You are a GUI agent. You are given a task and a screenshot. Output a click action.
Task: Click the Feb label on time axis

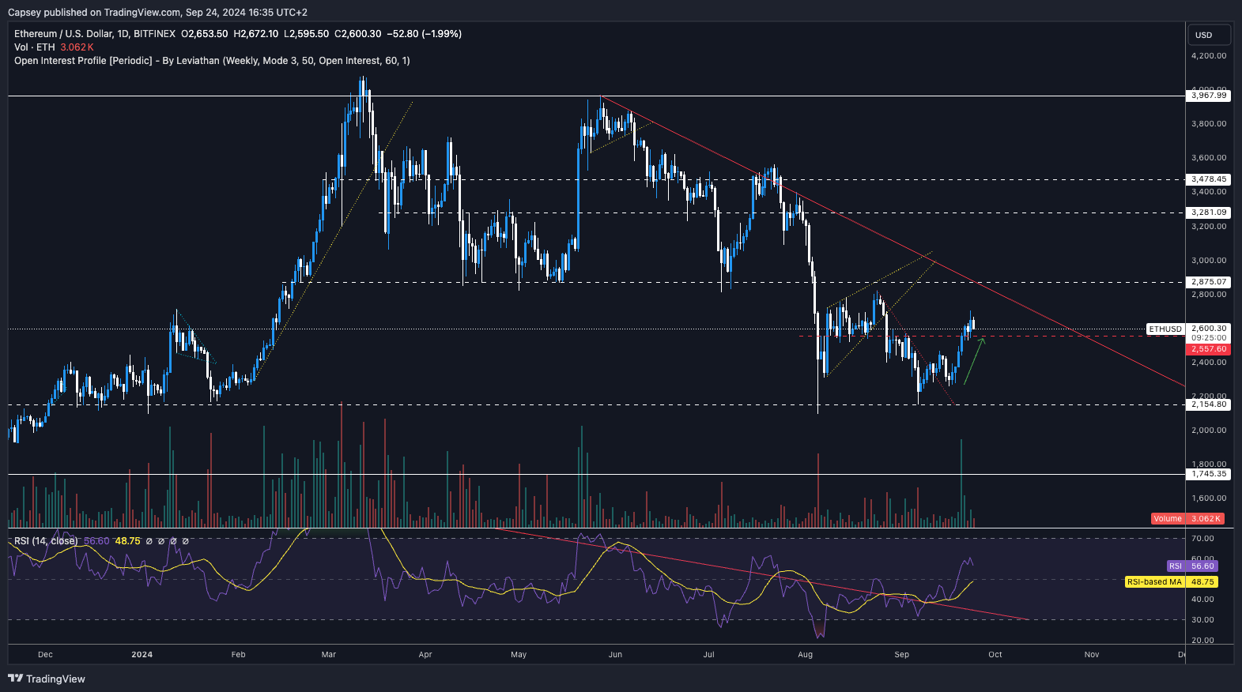click(238, 655)
